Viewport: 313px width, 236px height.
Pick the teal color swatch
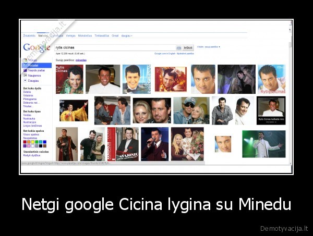(41, 142)
